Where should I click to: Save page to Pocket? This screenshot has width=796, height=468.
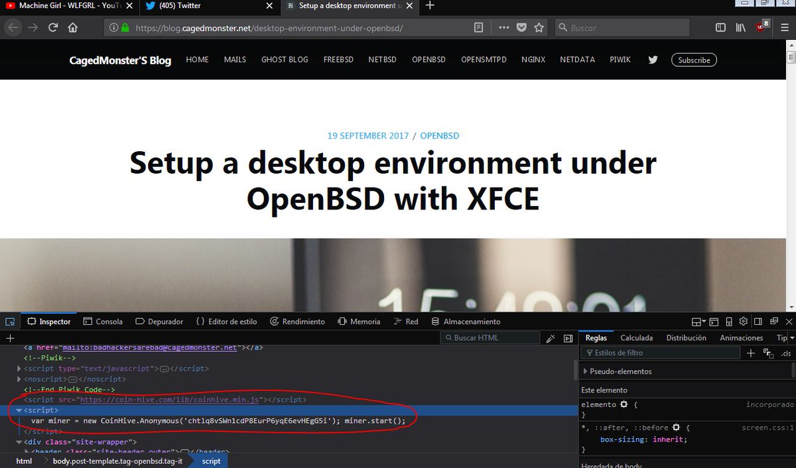tap(521, 28)
